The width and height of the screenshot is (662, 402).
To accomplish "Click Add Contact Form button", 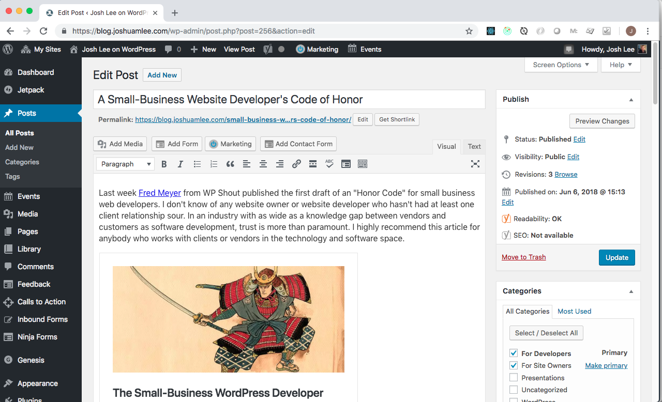I will (x=298, y=144).
